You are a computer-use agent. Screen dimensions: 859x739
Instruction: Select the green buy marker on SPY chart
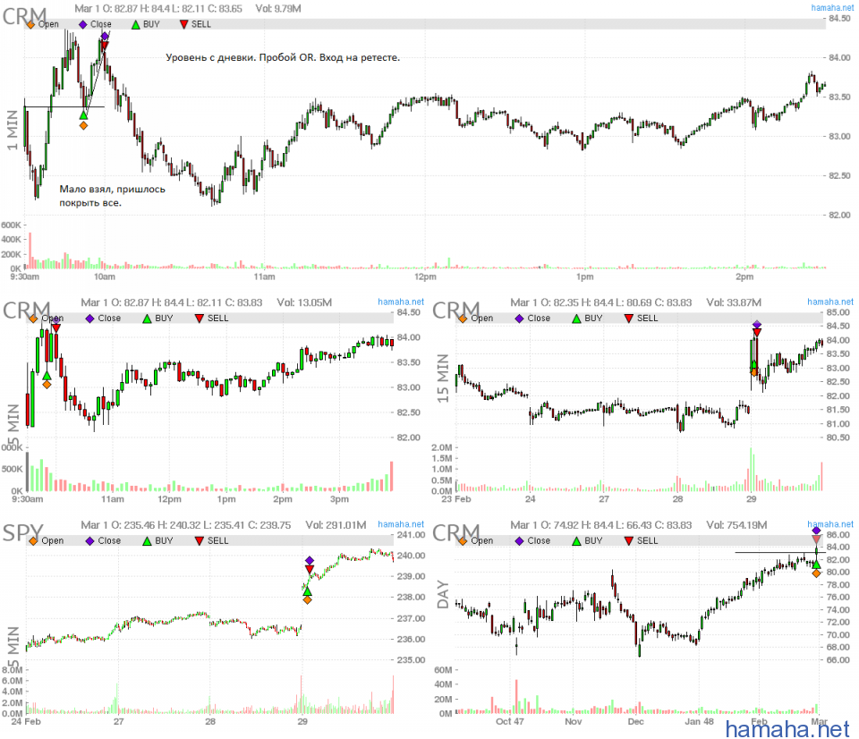(x=307, y=591)
